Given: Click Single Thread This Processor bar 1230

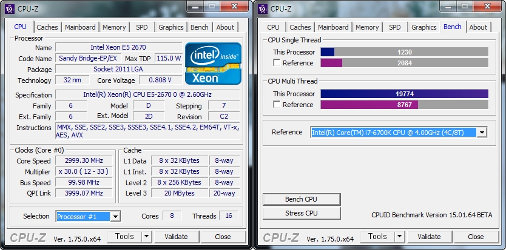Looking at the screenshot, I should (404, 52).
